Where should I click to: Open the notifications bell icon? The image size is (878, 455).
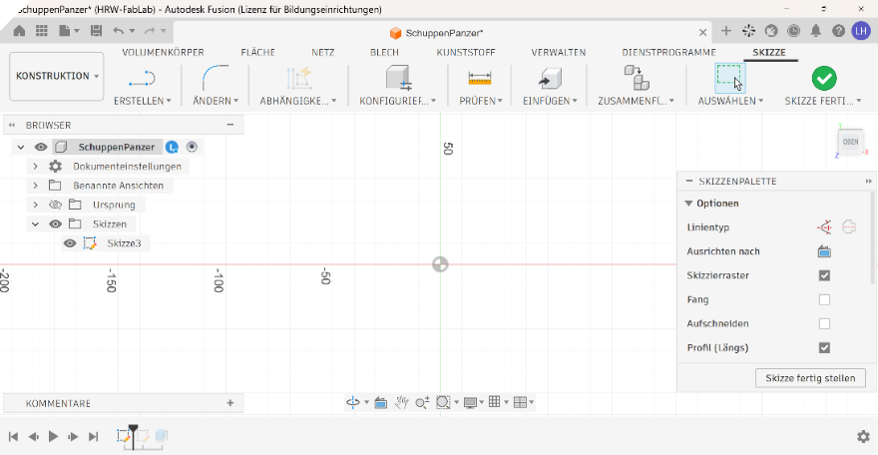(x=816, y=31)
